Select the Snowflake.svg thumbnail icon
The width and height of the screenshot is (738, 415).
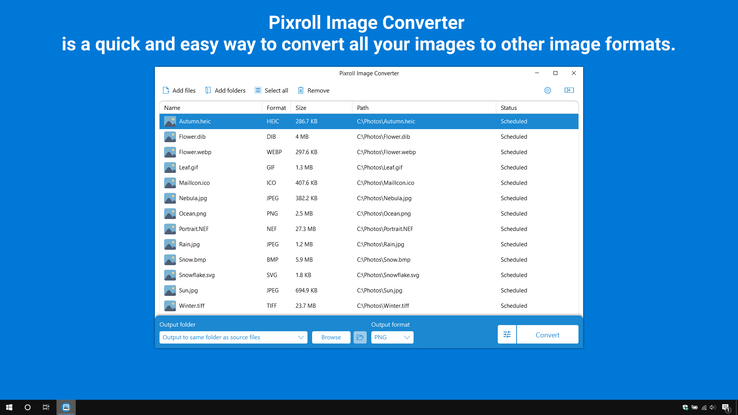coord(170,275)
